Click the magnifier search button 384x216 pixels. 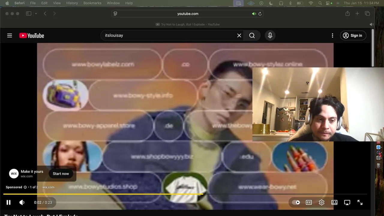click(252, 35)
